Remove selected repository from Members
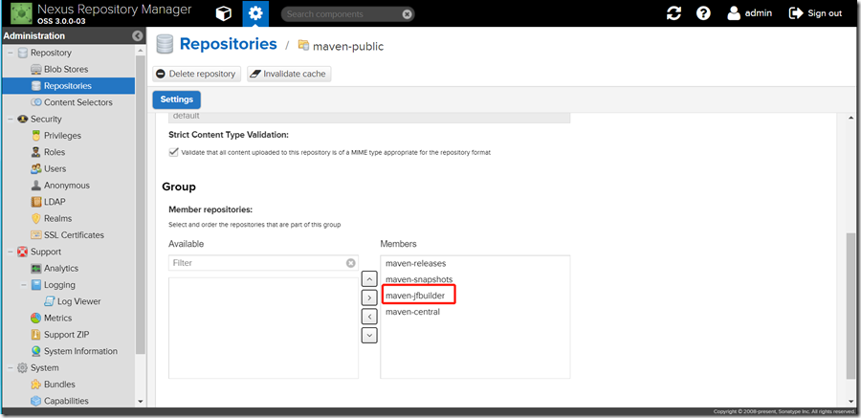The image size is (861, 418). (x=369, y=317)
